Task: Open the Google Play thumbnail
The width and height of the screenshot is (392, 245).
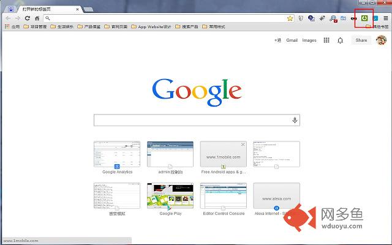Action: point(170,196)
